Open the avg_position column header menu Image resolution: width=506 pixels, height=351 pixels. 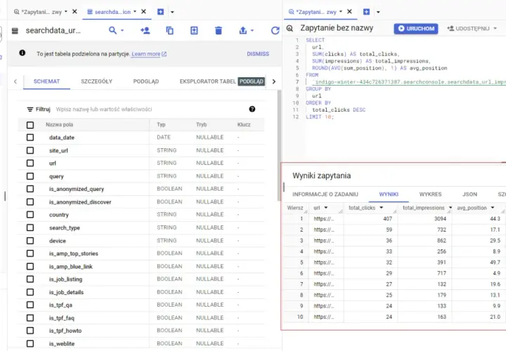tap(493, 208)
